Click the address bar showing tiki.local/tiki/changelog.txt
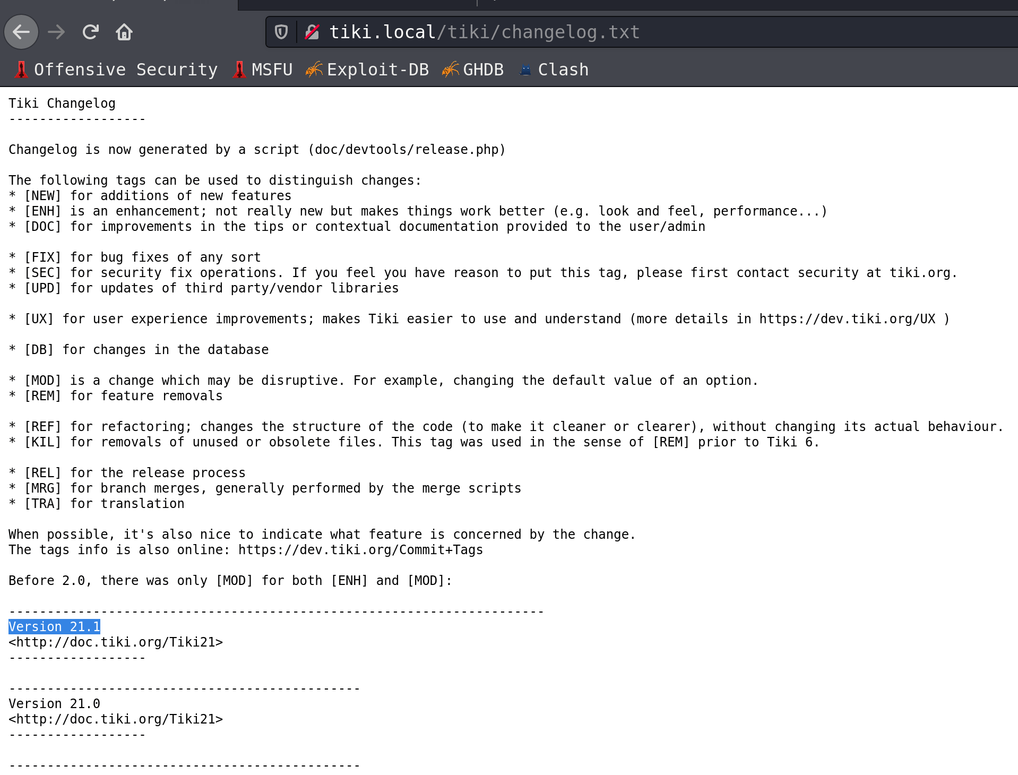The image size is (1018, 775). 642,32
